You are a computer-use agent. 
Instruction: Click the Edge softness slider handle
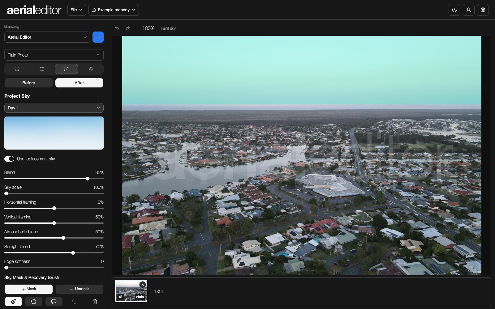pos(6,268)
